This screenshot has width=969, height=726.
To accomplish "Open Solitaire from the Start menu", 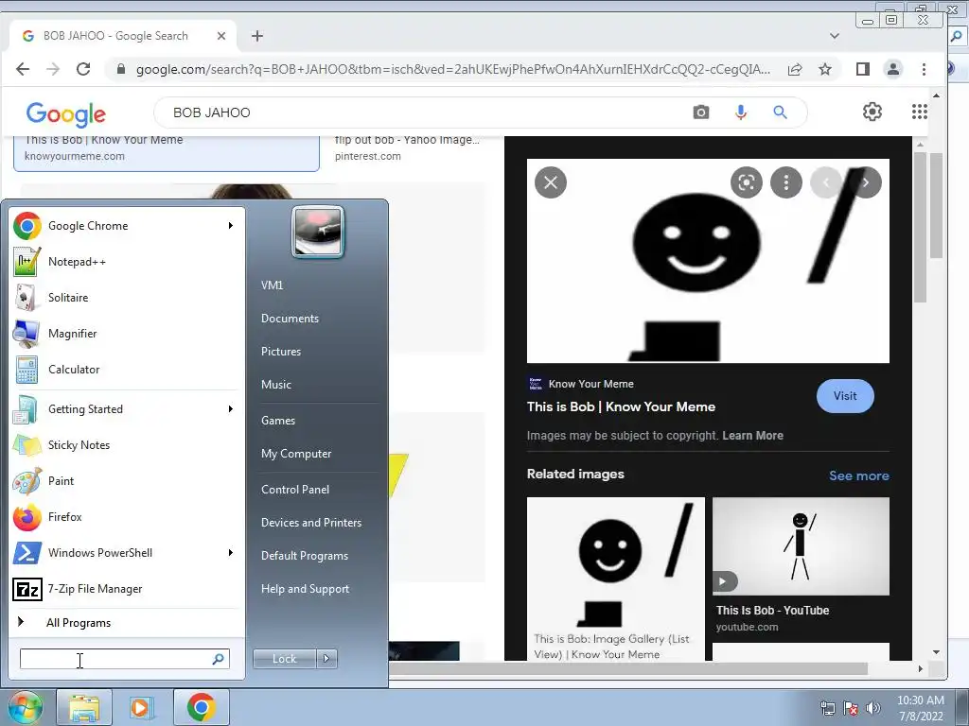I will coord(124,298).
